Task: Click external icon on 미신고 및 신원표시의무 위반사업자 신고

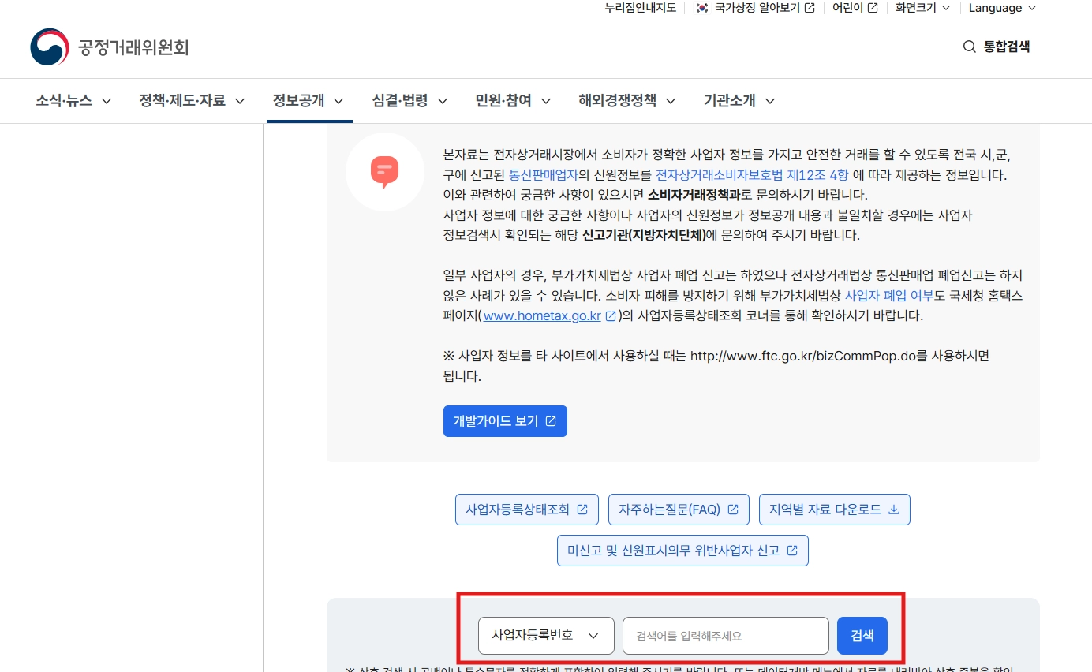Action: (x=792, y=551)
